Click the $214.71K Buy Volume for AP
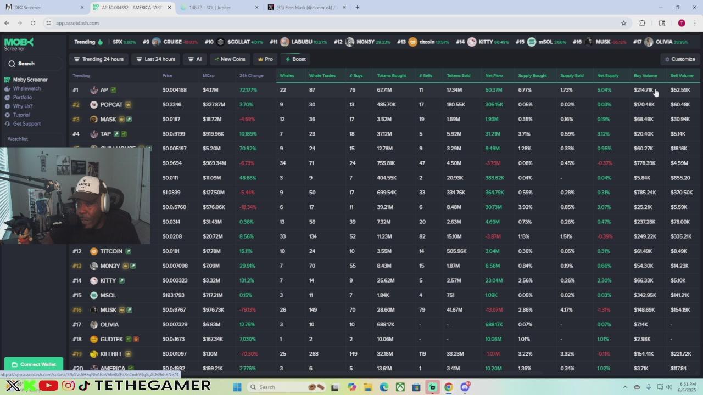Screen dimensions: 703x395 coord(644,90)
